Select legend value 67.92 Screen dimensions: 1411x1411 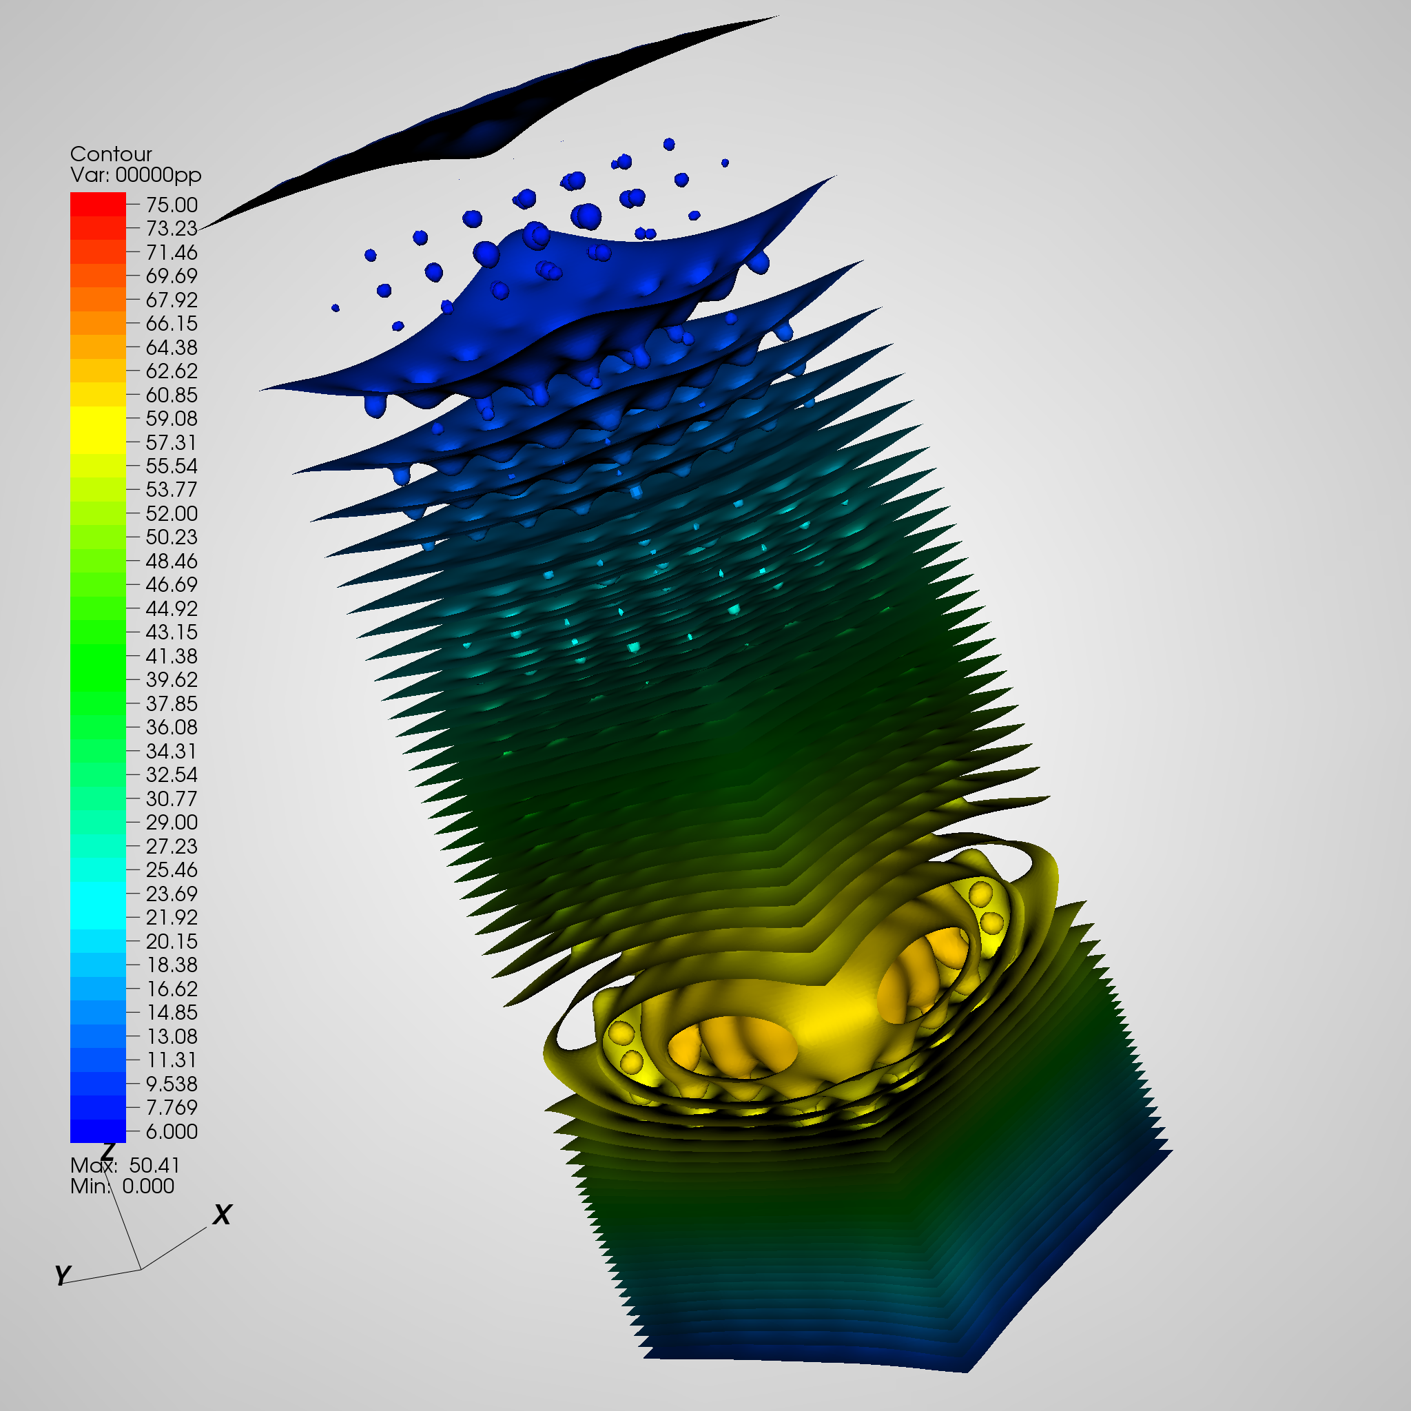[x=172, y=300]
